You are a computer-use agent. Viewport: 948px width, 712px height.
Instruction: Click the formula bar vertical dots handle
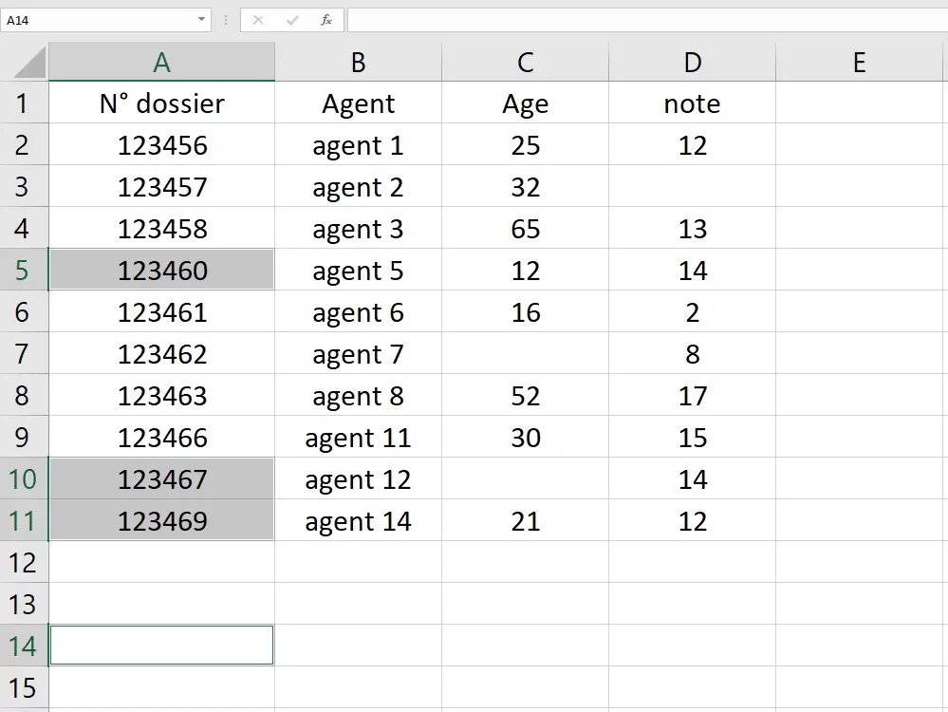[226, 20]
